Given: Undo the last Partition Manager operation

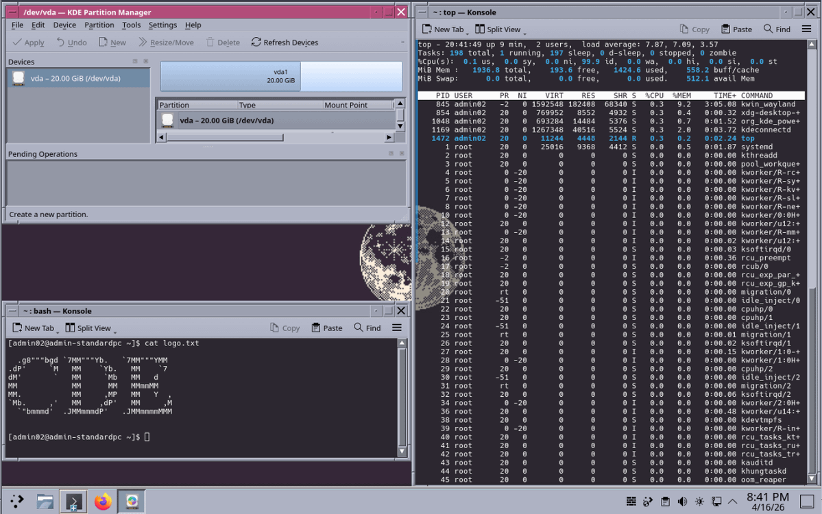Looking at the screenshot, I should (71, 42).
